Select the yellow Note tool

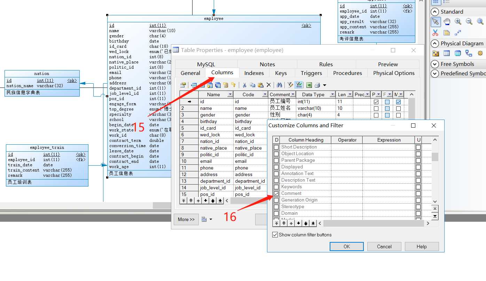pyautogui.click(x=447, y=33)
